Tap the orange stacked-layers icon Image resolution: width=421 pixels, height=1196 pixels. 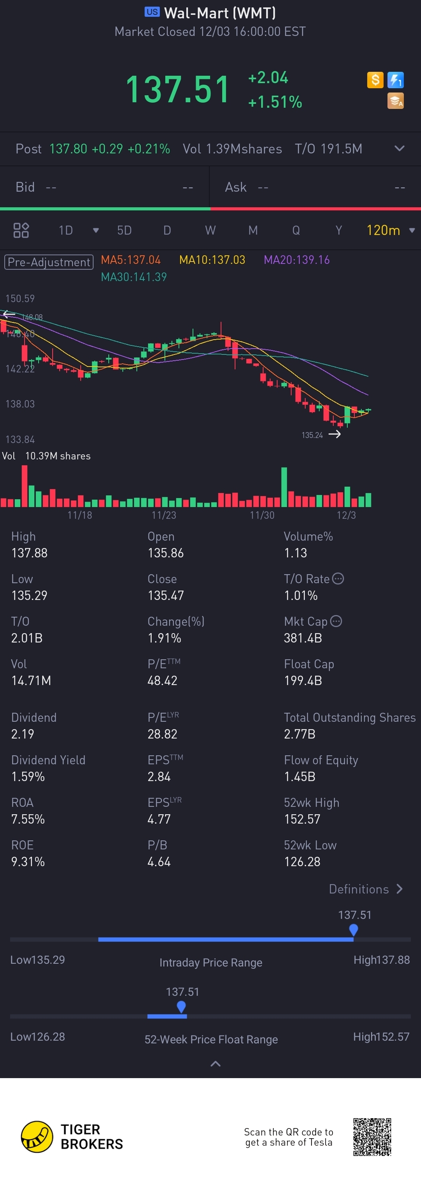[x=396, y=101]
